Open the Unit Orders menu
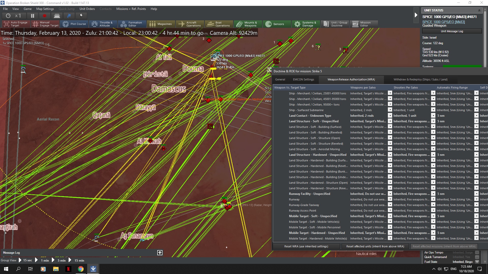Screen dimensions: 488x274 pyautogui.click(x=87, y=9)
